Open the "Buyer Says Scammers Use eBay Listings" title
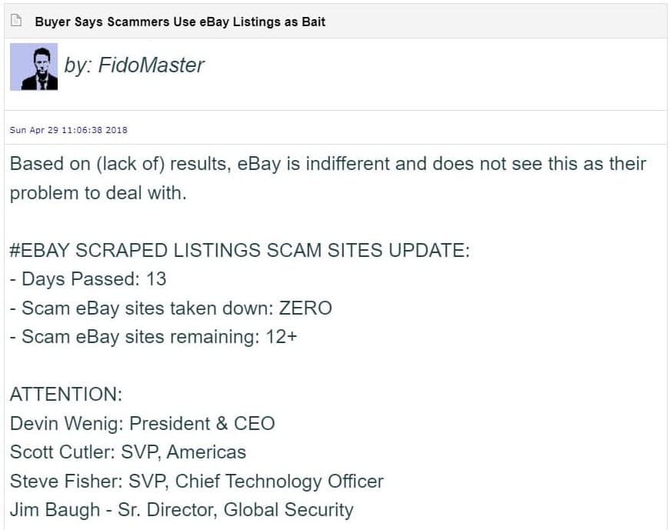Image resolution: width=670 pixels, height=530 pixels. [180, 22]
